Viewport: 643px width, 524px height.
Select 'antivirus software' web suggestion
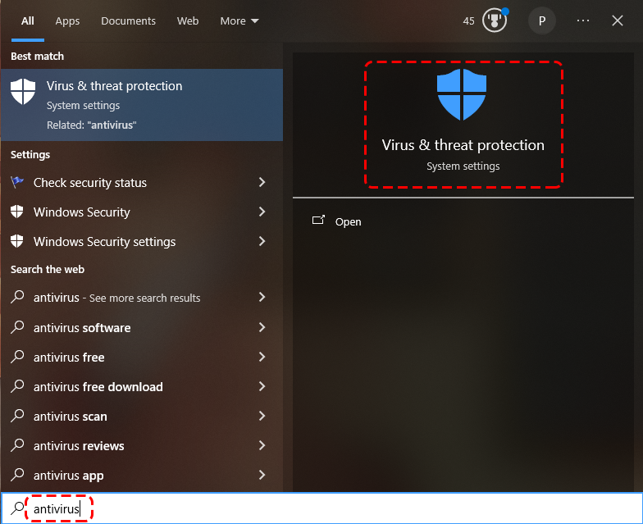[x=82, y=328]
